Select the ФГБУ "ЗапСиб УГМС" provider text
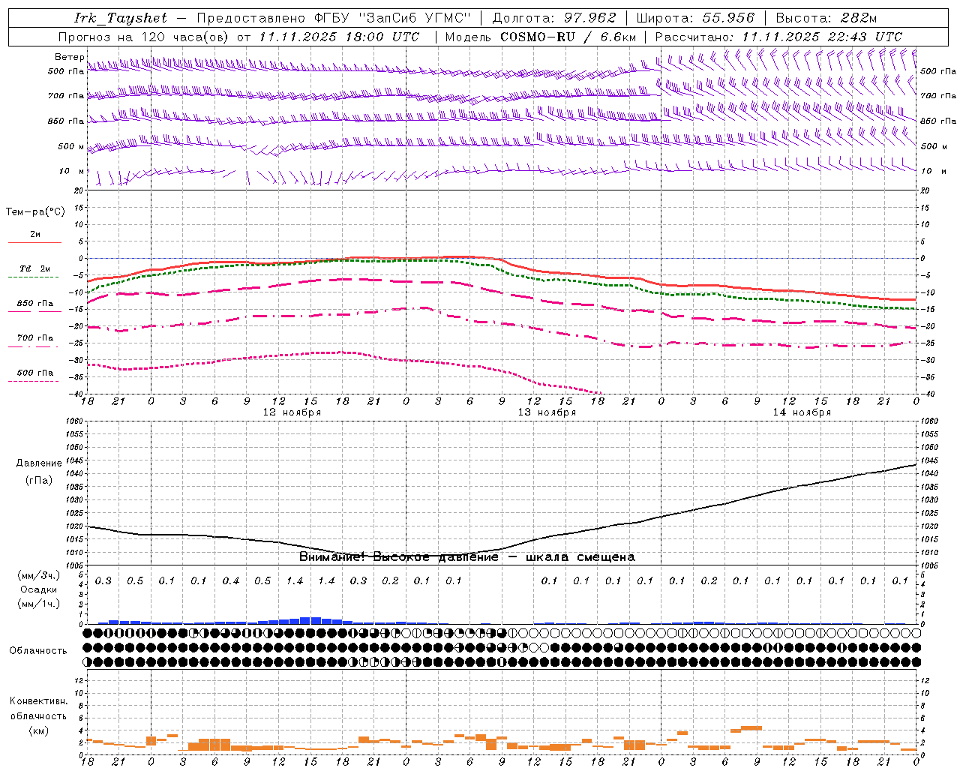 click(392, 19)
